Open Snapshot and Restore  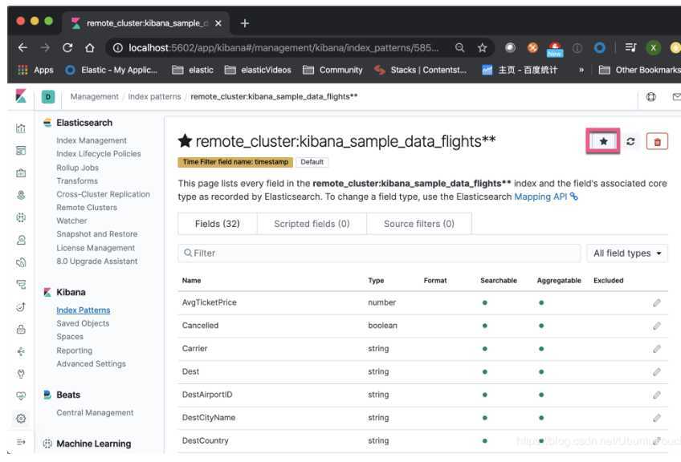tap(97, 234)
